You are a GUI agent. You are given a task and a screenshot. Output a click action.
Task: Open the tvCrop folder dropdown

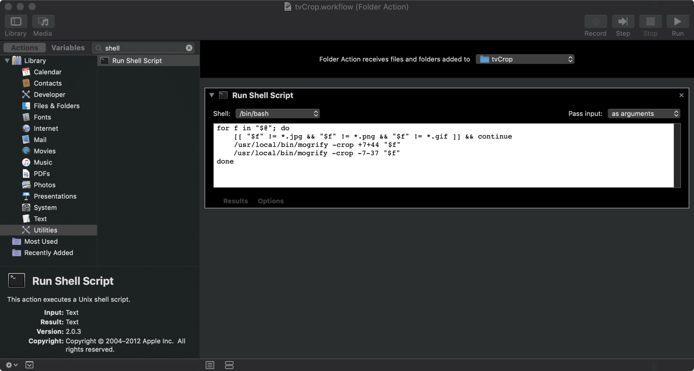(x=525, y=59)
